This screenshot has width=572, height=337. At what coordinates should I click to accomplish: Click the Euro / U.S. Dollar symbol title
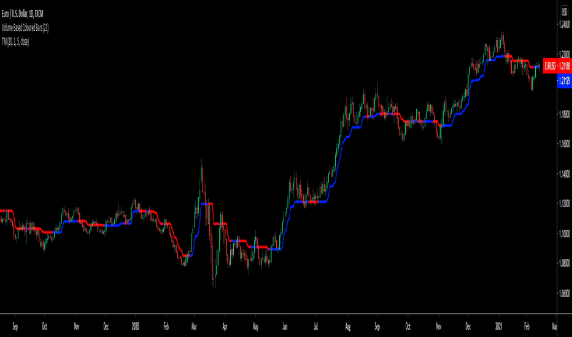pos(23,14)
